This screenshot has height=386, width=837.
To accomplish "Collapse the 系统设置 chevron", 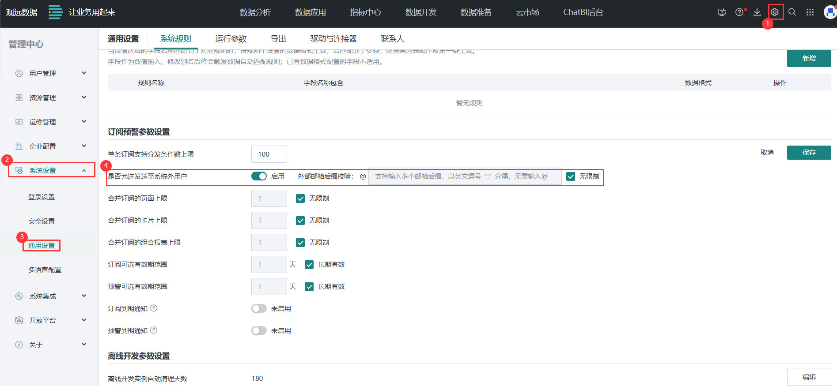I will (84, 170).
